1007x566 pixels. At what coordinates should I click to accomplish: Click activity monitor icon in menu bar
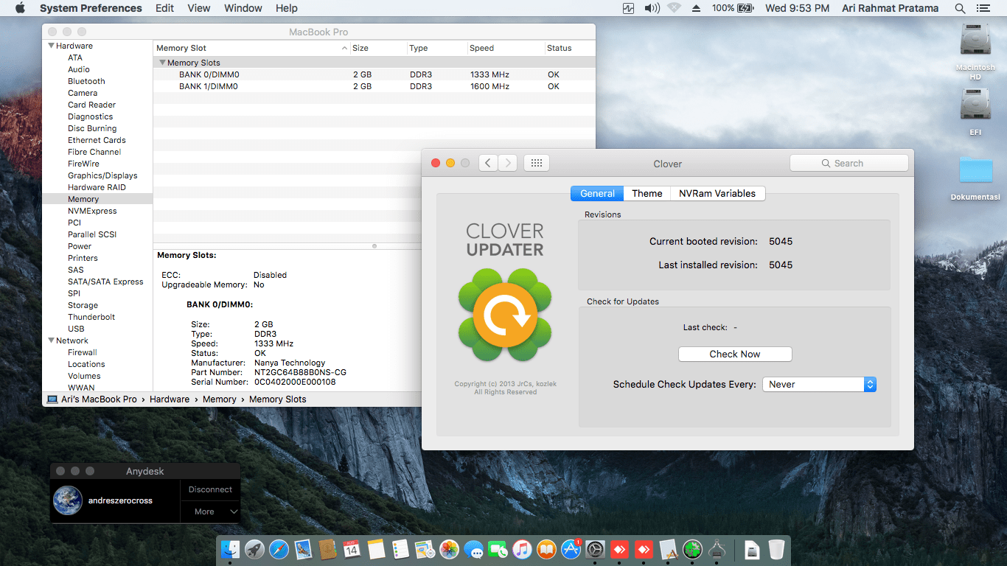(x=628, y=8)
